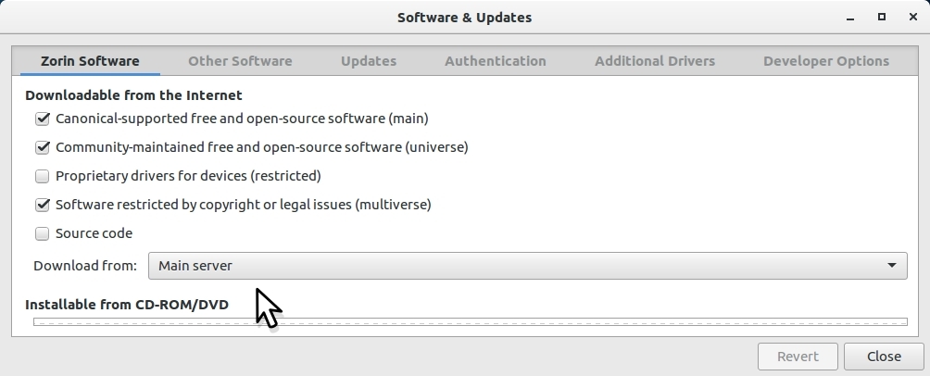Viewport: 930px width, 376px height.
Task: Enable the Source code checkbox
Action: [x=42, y=233]
